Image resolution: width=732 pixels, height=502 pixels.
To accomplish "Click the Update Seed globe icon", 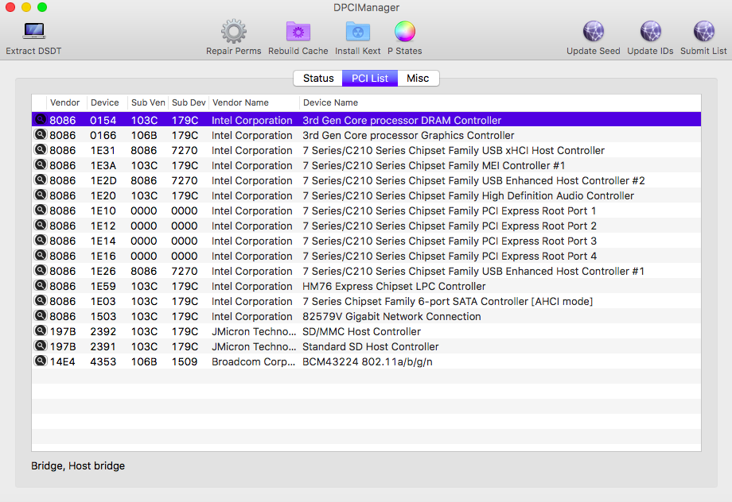I will click(593, 32).
